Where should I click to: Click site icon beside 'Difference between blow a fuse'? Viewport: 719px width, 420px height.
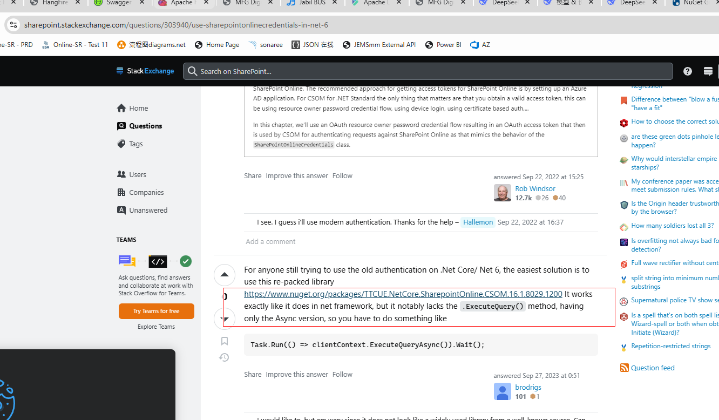point(624,101)
